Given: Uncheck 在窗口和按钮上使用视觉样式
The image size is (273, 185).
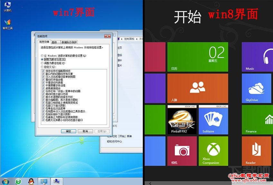Looking at the screenshot, I should pyautogui.click(x=43, y=103).
